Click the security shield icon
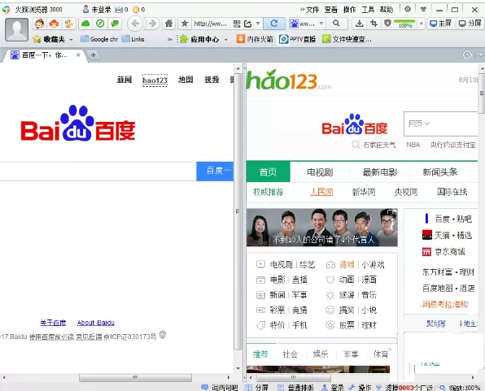 pos(387,24)
